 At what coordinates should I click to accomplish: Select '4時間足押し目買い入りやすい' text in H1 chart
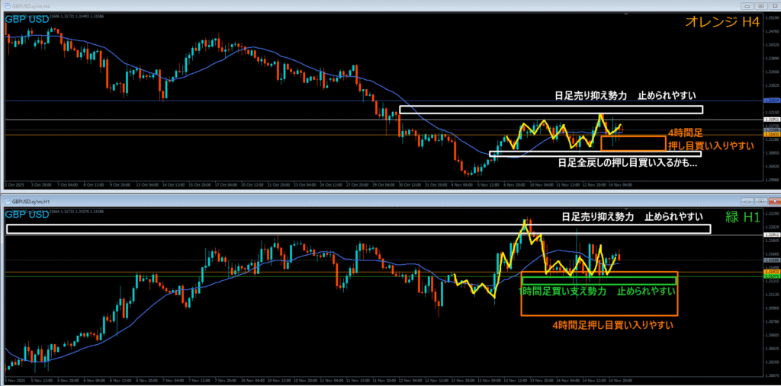pyautogui.click(x=614, y=325)
